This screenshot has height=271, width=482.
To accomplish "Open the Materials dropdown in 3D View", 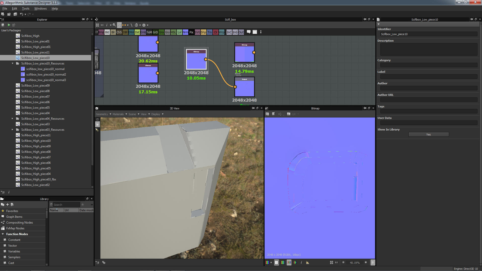I will pos(118,114).
